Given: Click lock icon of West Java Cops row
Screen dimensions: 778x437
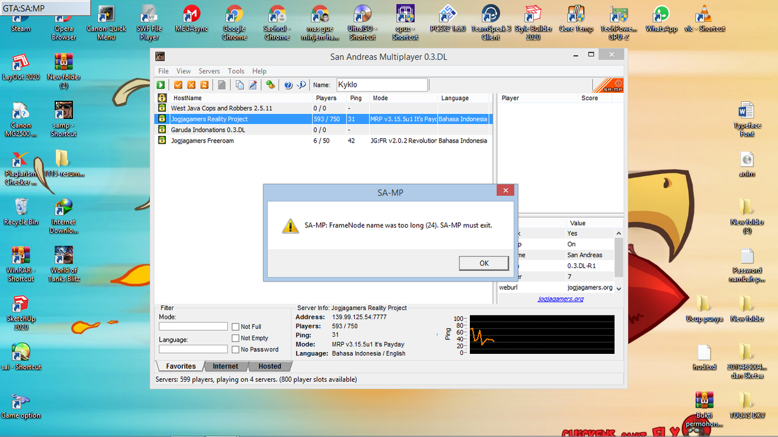Looking at the screenshot, I should [x=162, y=108].
